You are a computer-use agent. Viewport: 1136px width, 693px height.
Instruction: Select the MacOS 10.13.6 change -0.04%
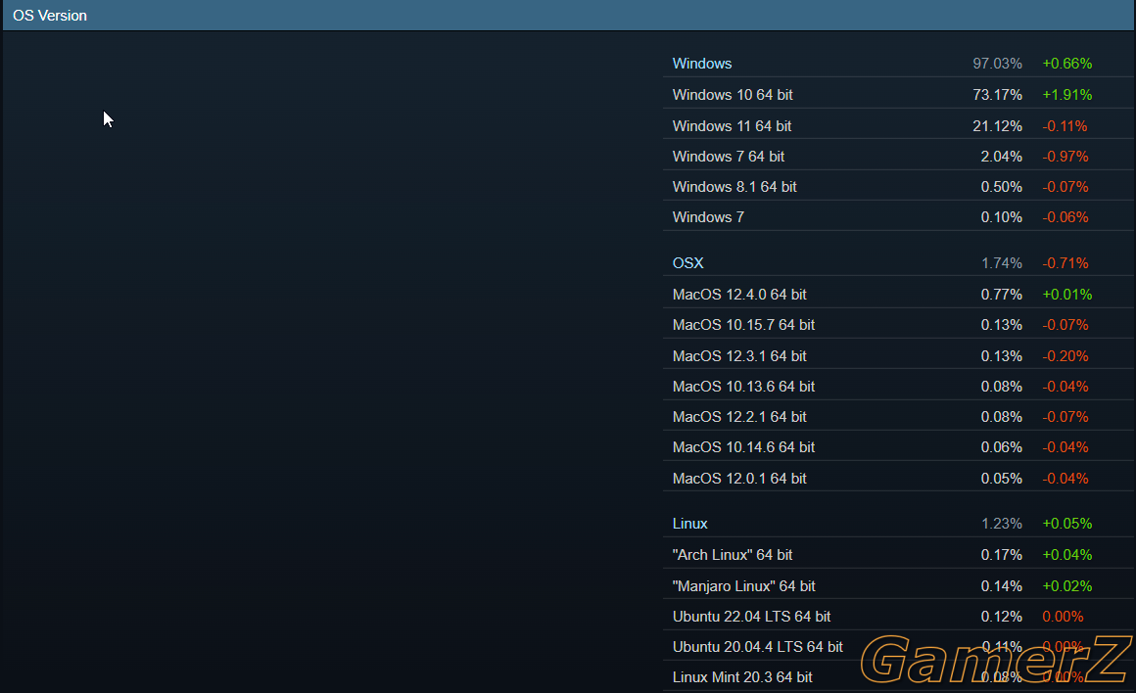tap(1065, 387)
